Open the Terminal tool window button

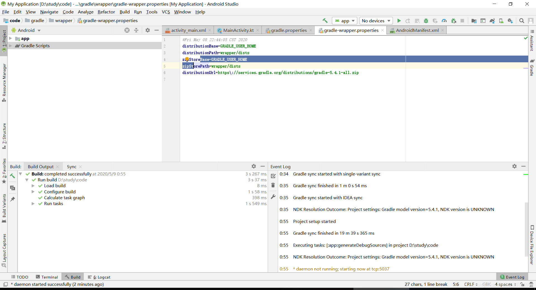point(47,277)
